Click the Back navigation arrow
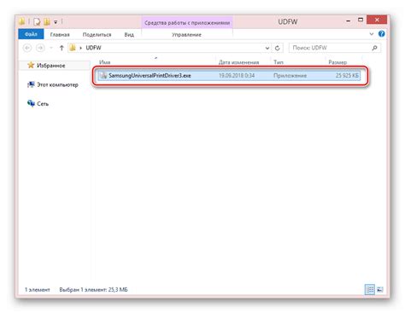 [27, 48]
